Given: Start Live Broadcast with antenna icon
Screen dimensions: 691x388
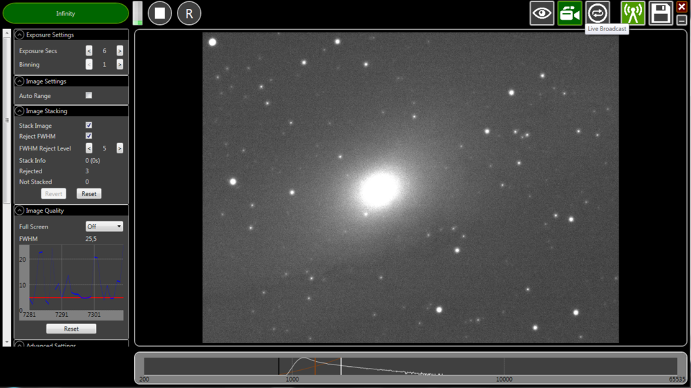Looking at the screenshot, I should point(633,13).
